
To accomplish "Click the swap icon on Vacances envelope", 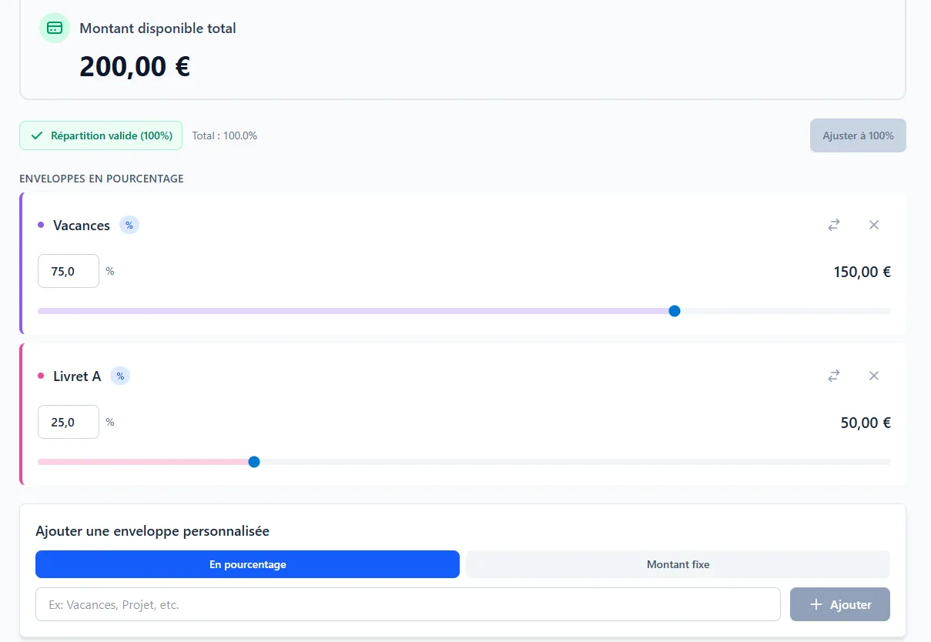I will click(x=834, y=225).
